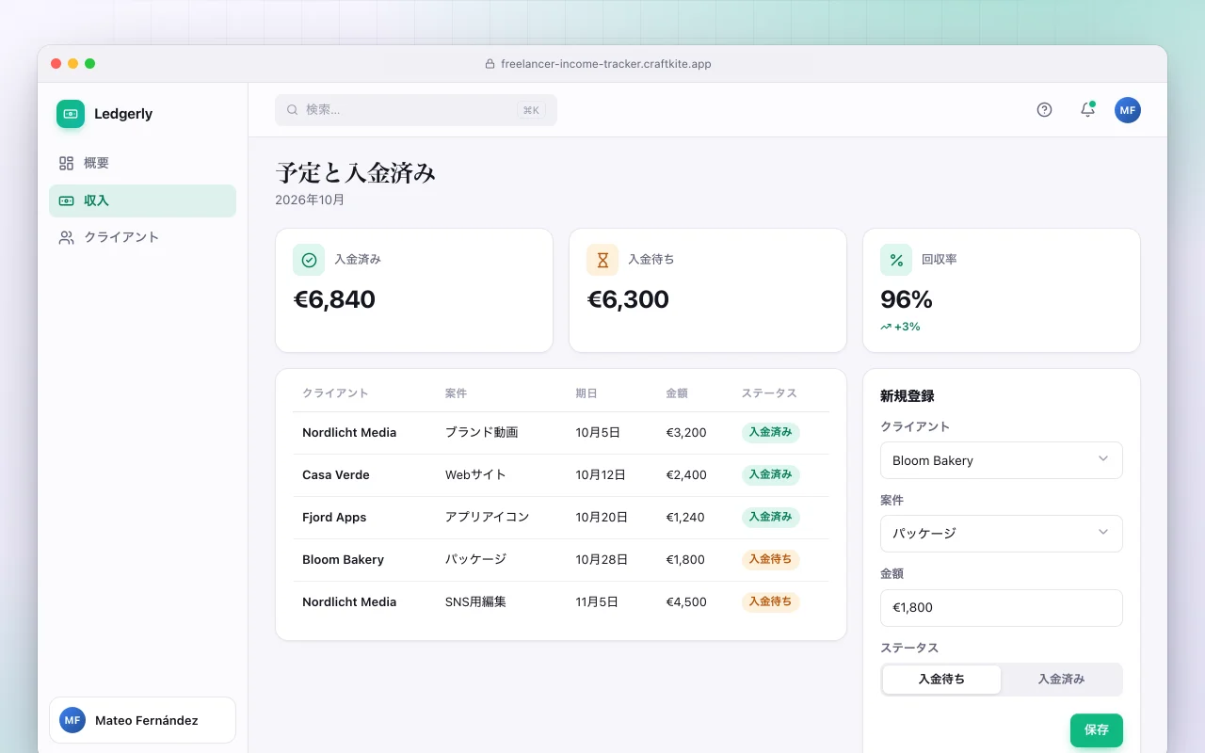Click the lock icon in address bar

490,64
